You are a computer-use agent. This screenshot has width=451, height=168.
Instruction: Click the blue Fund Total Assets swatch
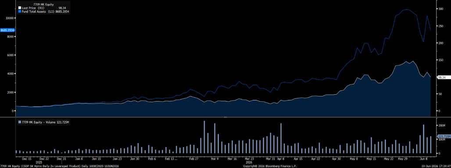[20, 11]
